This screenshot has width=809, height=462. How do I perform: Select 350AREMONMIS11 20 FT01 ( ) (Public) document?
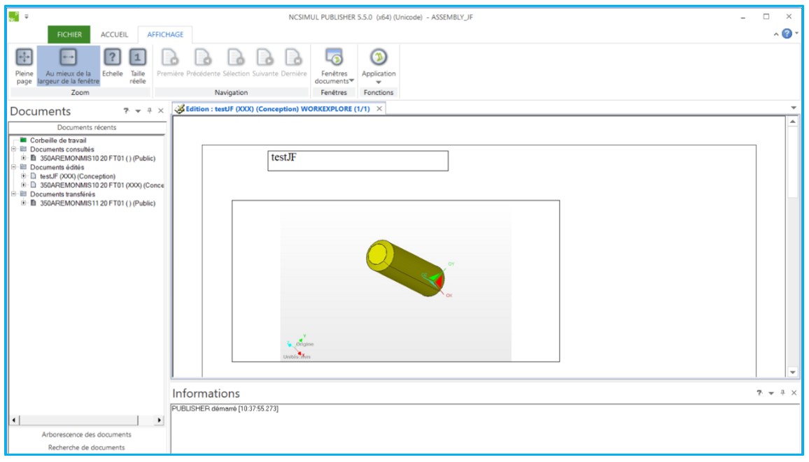(x=97, y=203)
